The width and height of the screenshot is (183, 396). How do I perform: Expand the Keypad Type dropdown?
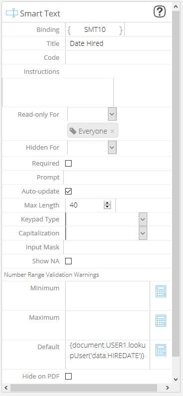tap(143, 219)
